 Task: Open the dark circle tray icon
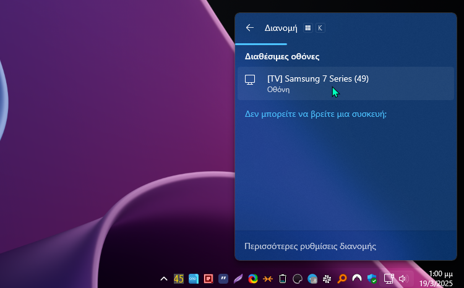point(298,279)
